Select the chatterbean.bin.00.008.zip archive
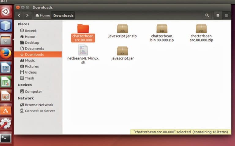The width and height of the screenshot is (235, 146). tap(162, 29)
